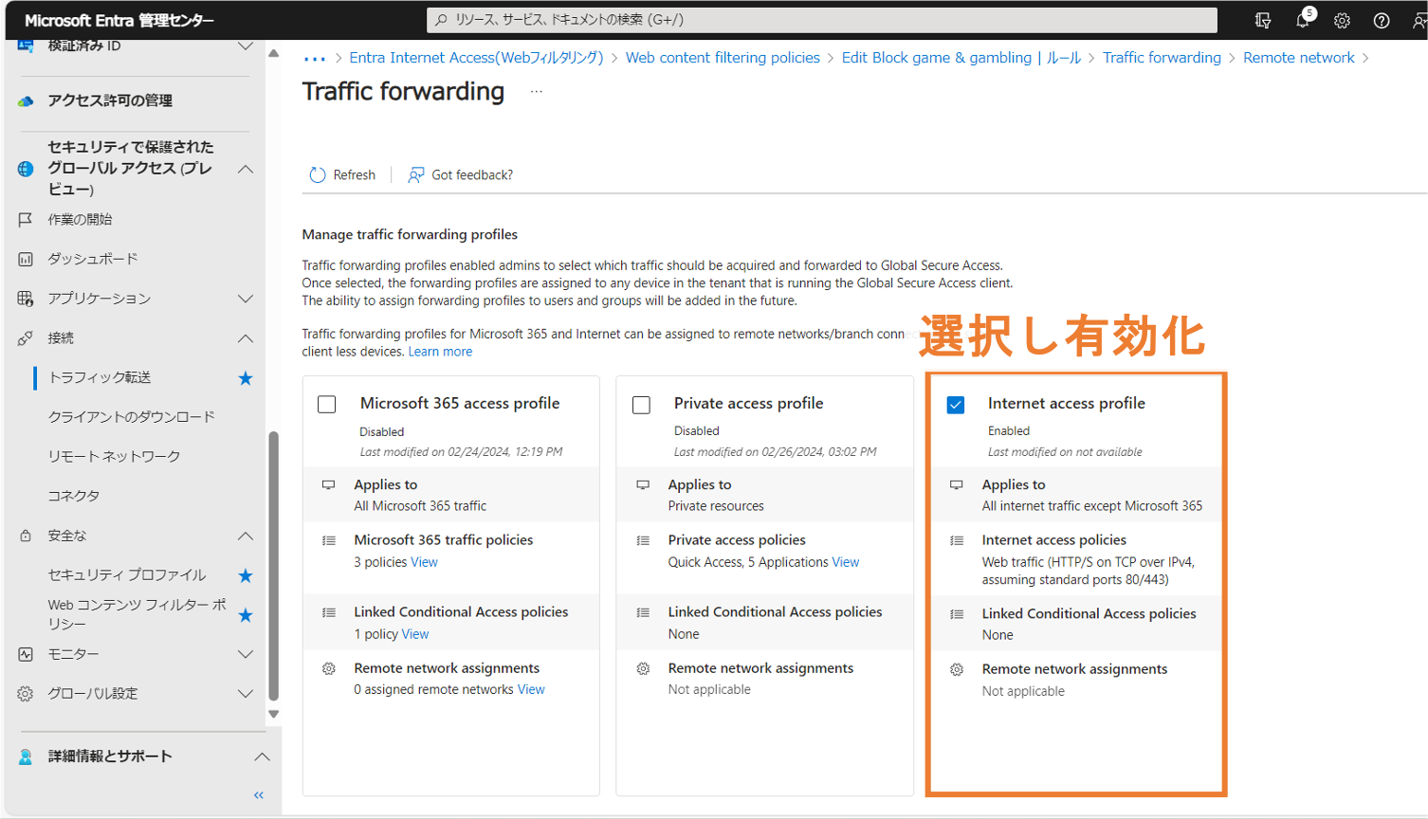Open the more options ellipsis beside the Traffic forwarding title
The width and height of the screenshot is (1428, 819).
tap(537, 92)
